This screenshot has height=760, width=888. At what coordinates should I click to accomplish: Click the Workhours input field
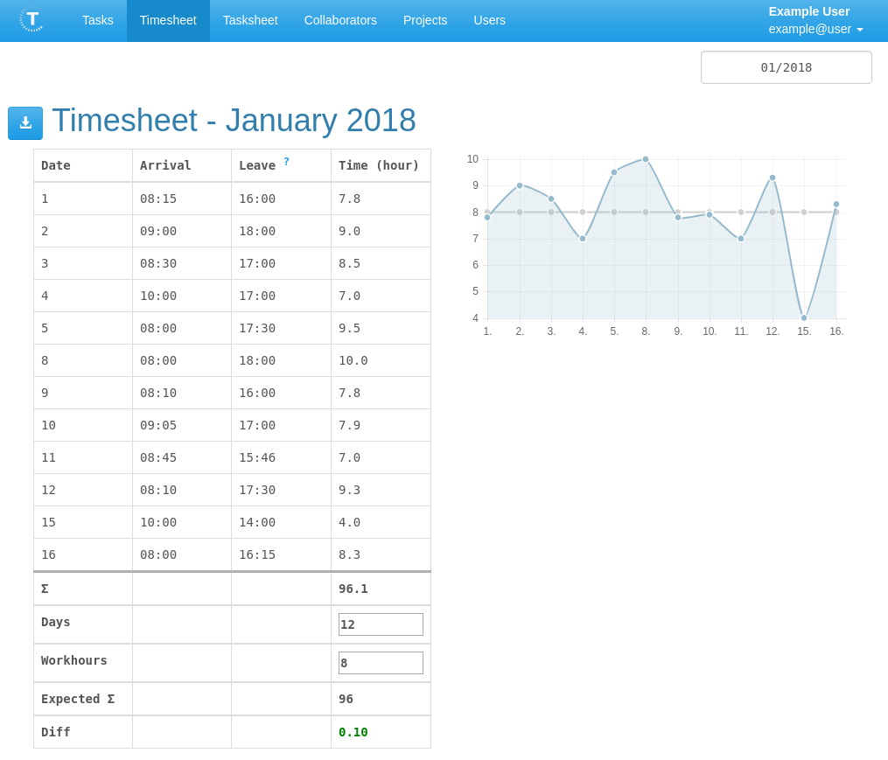[381, 662]
